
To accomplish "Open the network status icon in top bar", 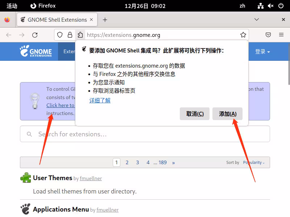I will pos(260,6).
